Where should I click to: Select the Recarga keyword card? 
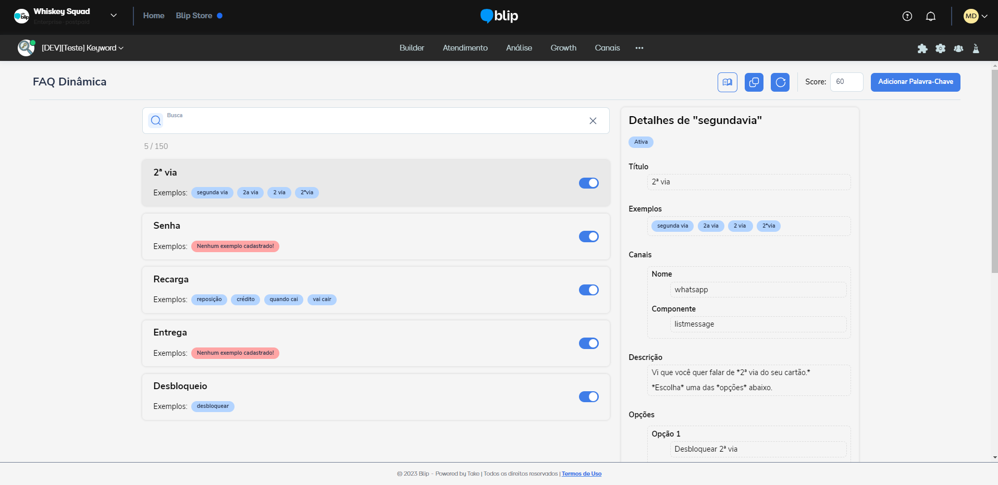(376, 290)
